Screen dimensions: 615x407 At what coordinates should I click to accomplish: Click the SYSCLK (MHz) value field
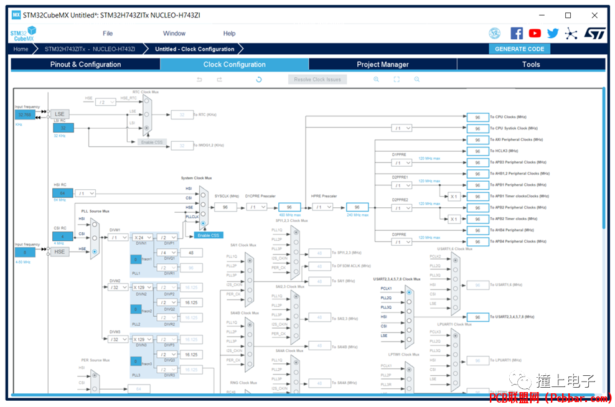click(x=225, y=207)
